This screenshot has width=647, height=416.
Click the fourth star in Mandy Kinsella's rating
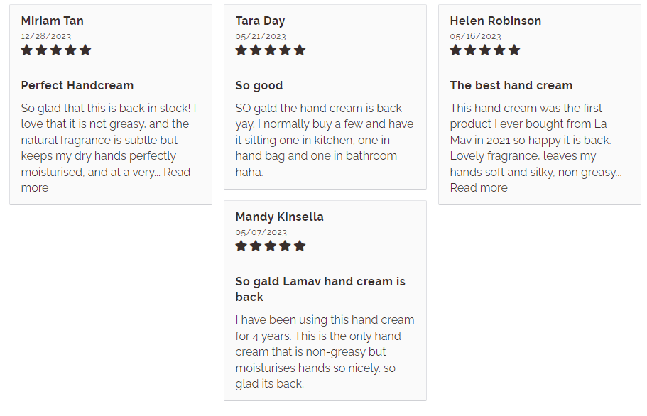tap(285, 246)
